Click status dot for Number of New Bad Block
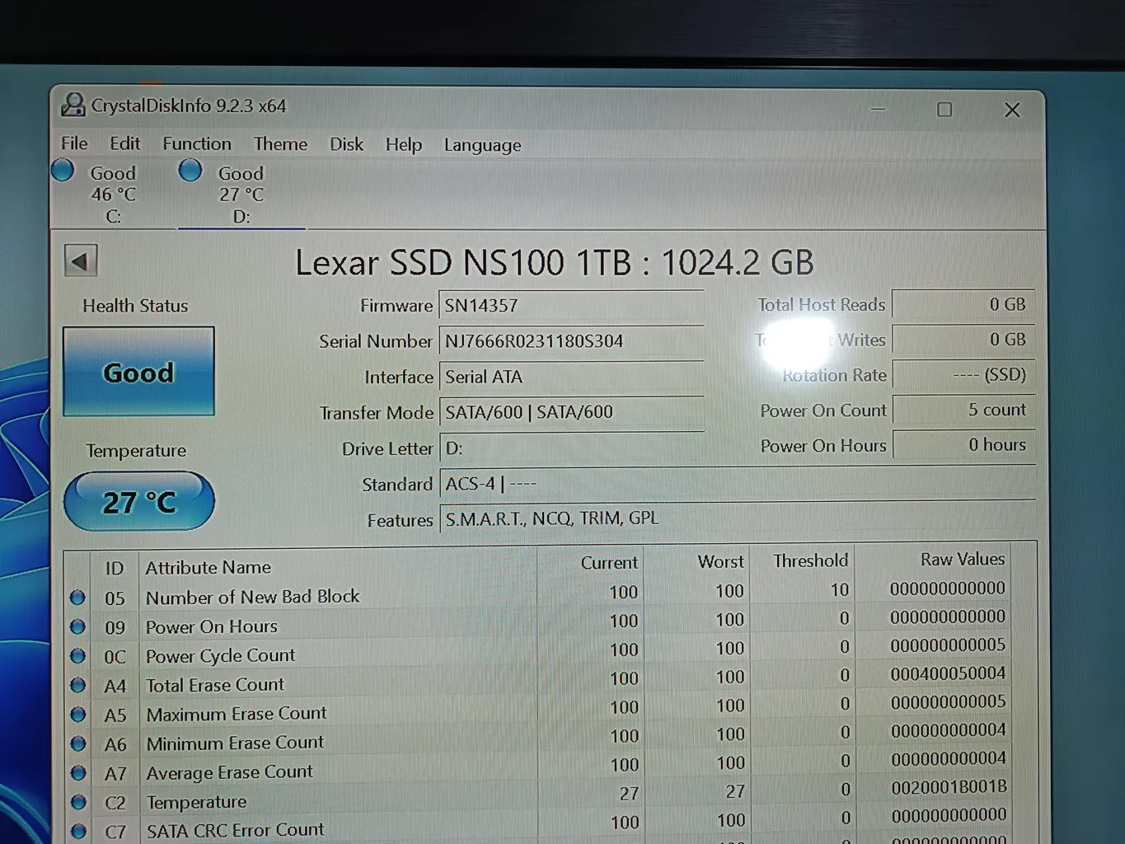The width and height of the screenshot is (1125, 844). (x=77, y=598)
